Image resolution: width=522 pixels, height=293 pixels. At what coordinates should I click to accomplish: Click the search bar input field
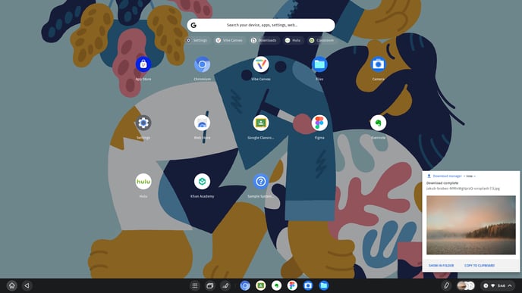[x=261, y=25]
